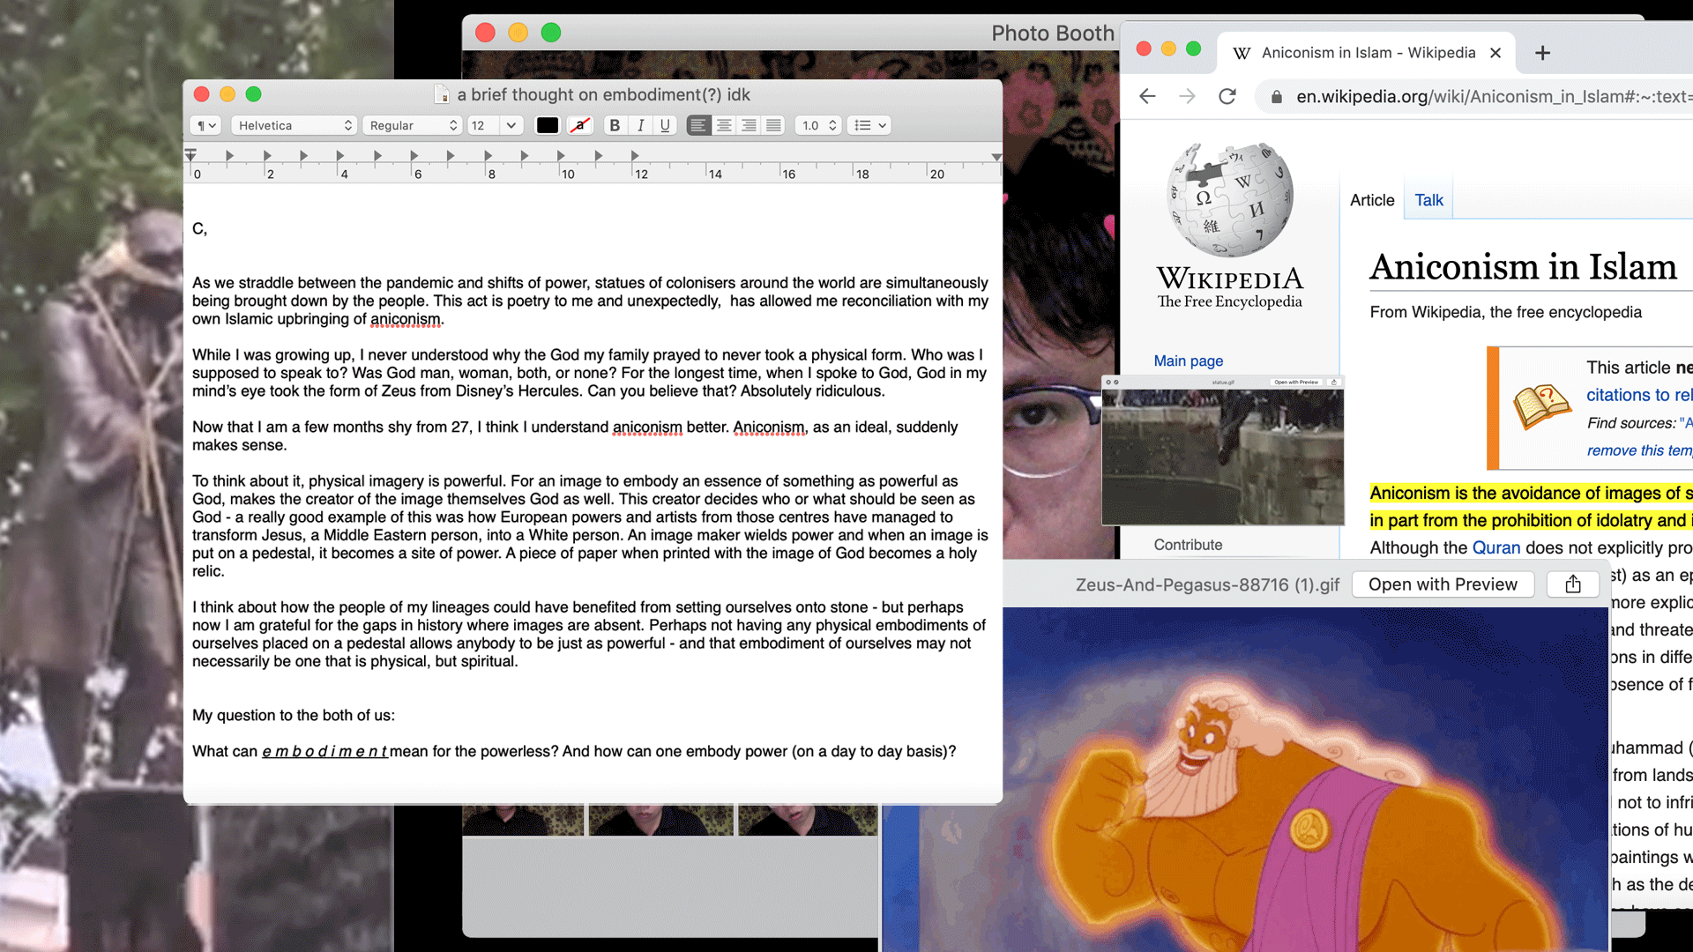Screen dimensions: 1693x952
Task: Click Open with Preview button
Action: [1443, 584]
